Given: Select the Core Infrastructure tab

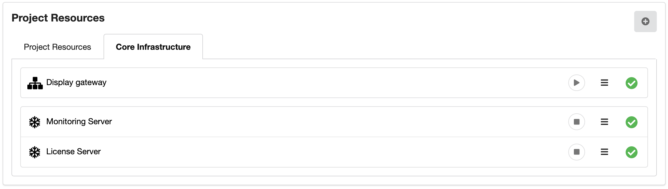Looking at the screenshot, I should click(153, 47).
